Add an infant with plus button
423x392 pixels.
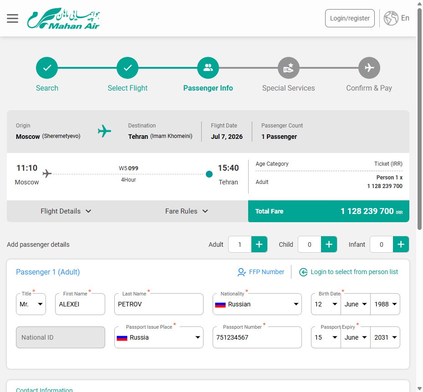point(401,244)
